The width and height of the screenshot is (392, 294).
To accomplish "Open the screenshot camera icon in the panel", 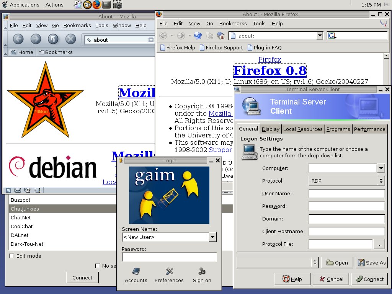I will pyautogui.click(x=118, y=5).
